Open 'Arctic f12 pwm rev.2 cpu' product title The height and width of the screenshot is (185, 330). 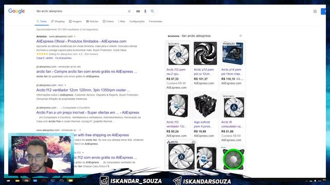click(176, 72)
